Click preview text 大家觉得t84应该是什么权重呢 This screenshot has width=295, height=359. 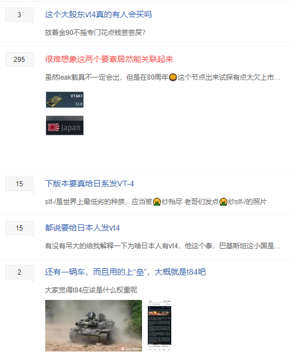91,290
